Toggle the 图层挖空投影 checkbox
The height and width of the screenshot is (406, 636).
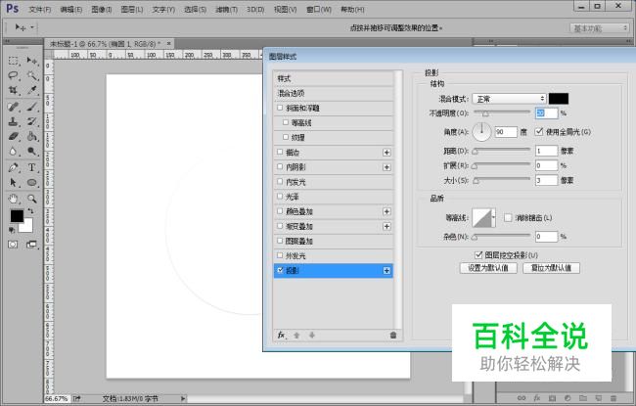click(478, 254)
